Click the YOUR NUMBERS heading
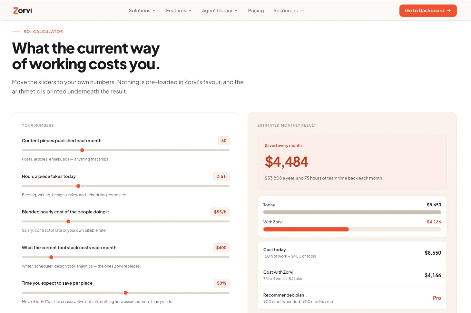The width and height of the screenshot is (471, 313). (38, 125)
